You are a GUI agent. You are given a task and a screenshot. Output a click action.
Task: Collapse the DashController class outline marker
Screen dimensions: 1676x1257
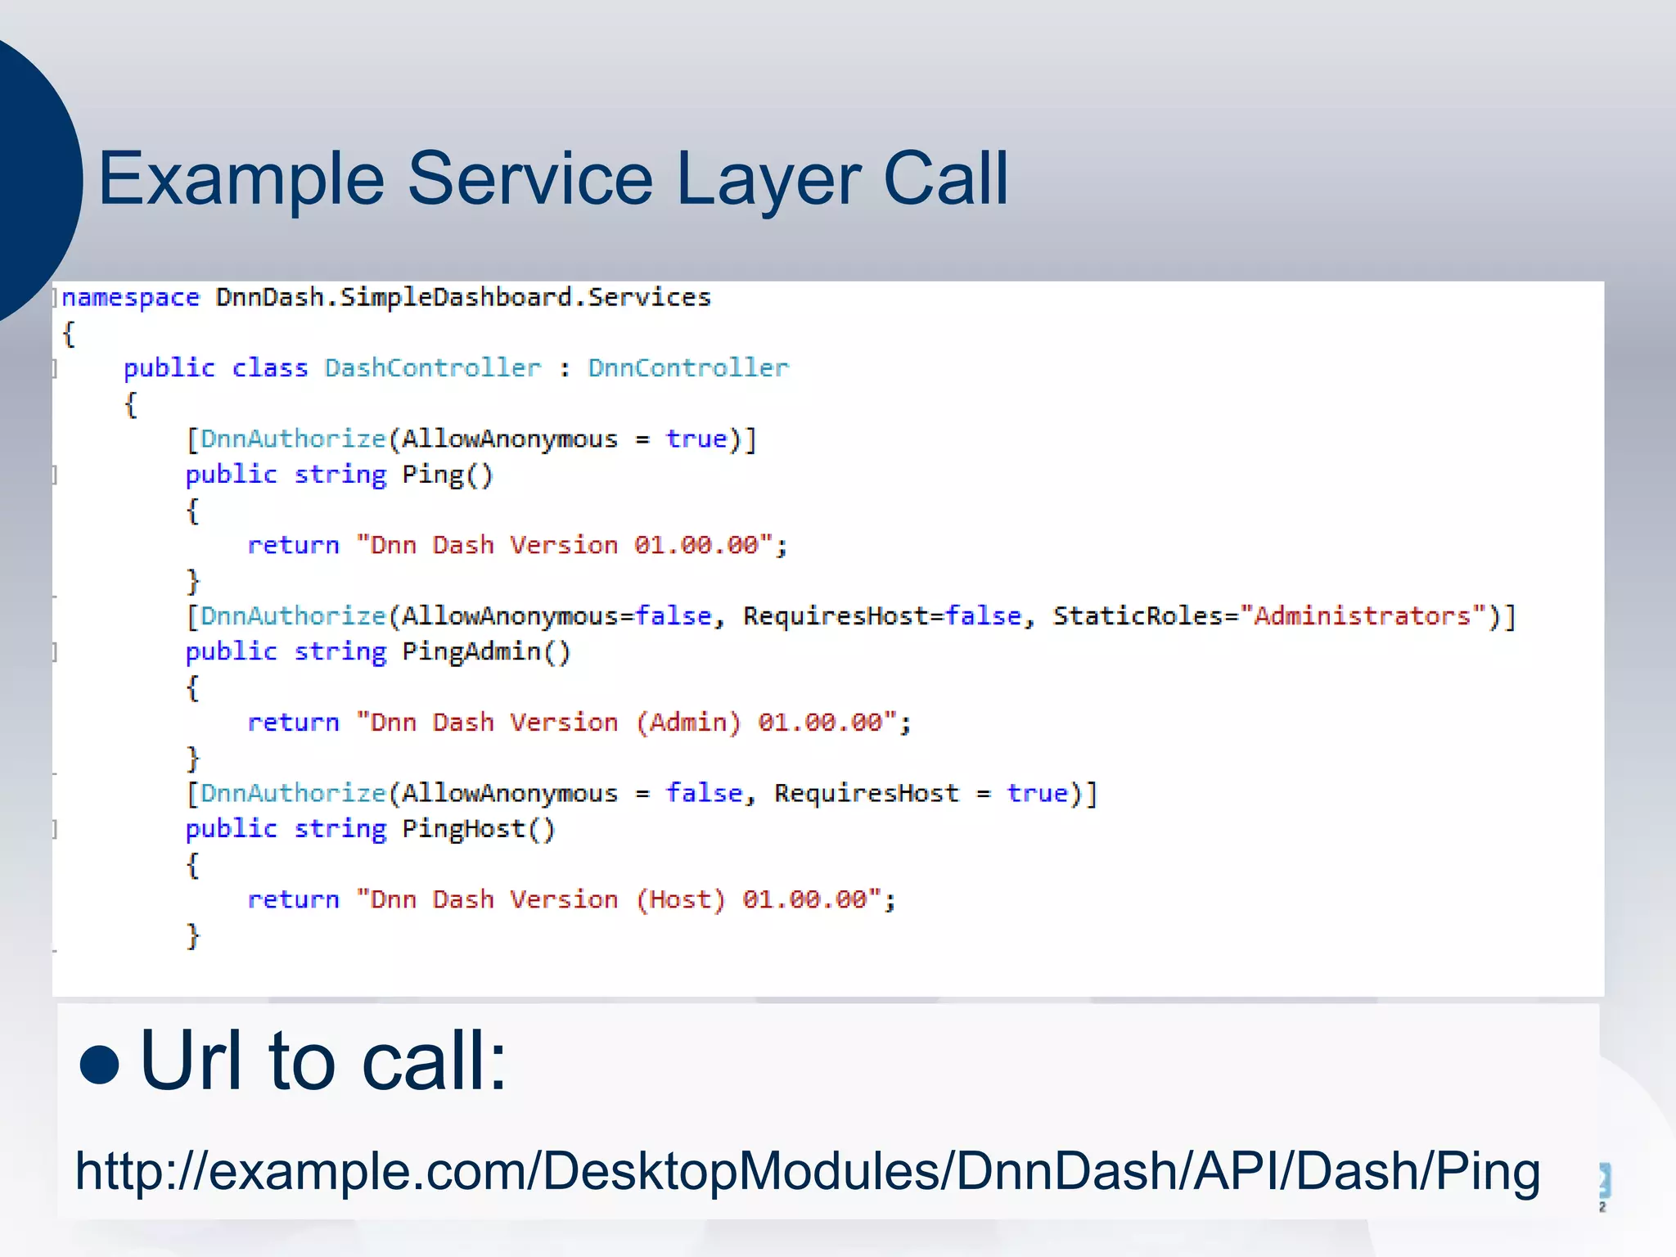click(55, 369)
